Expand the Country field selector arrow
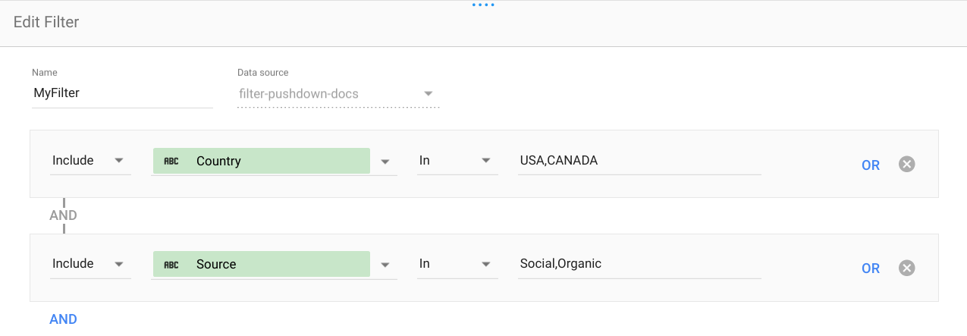967x336 pixels. pos(385,161)
